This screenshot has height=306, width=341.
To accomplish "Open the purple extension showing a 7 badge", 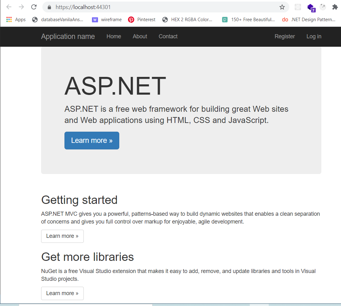I will point(310,7).
